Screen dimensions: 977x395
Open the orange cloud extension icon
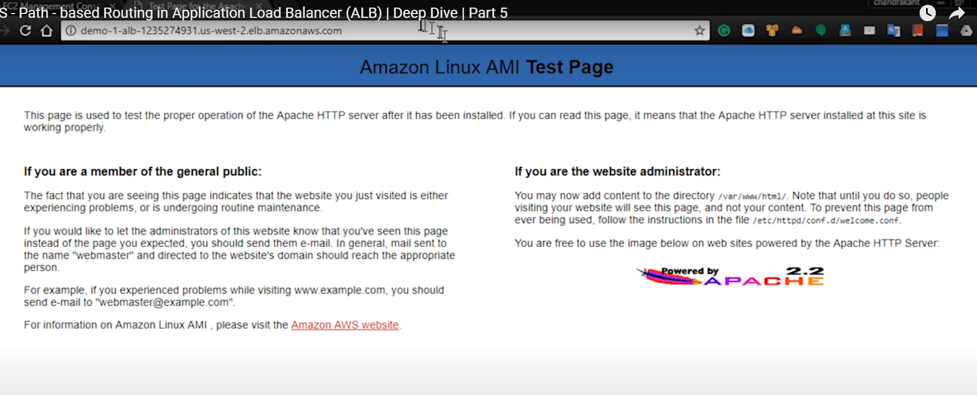(x=797, y=31)
